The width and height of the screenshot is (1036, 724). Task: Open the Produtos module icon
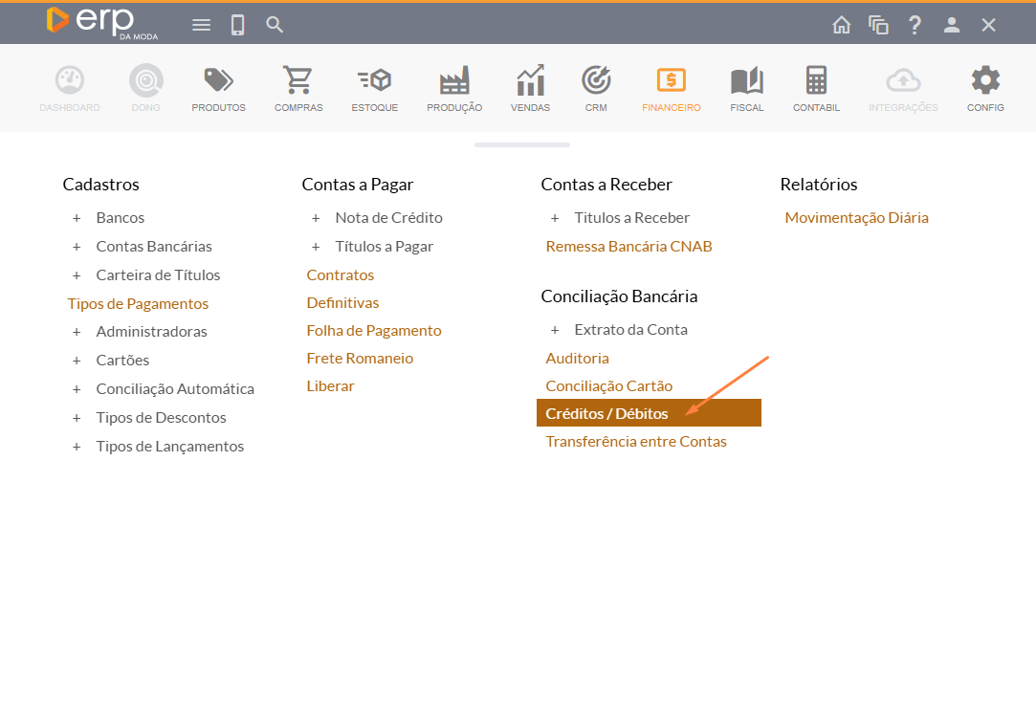pos(218,88)
